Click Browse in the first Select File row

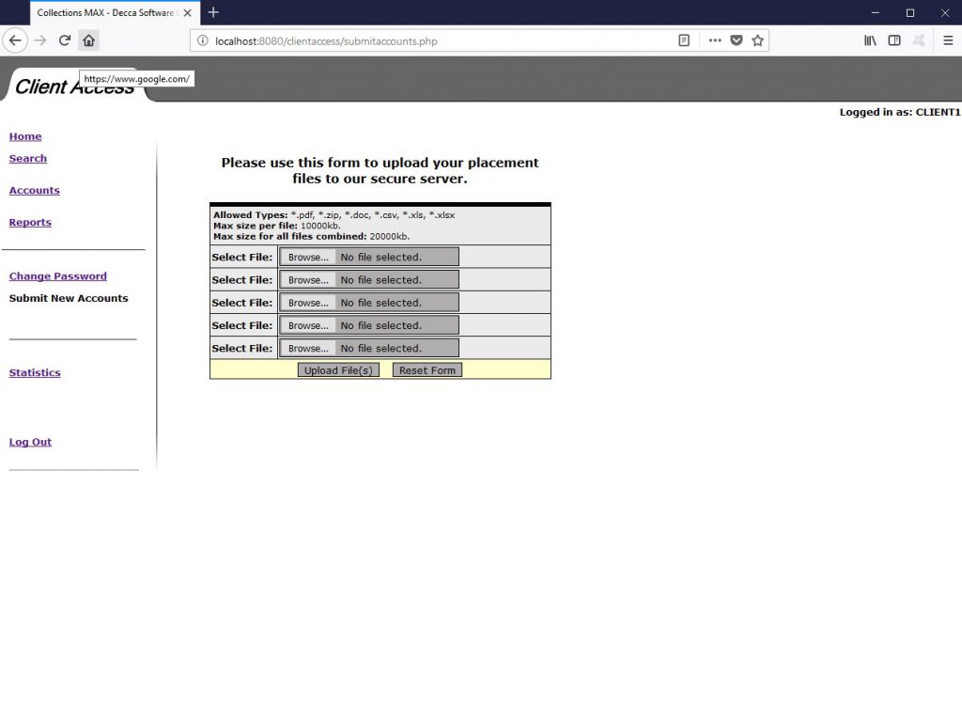point(308,258)
